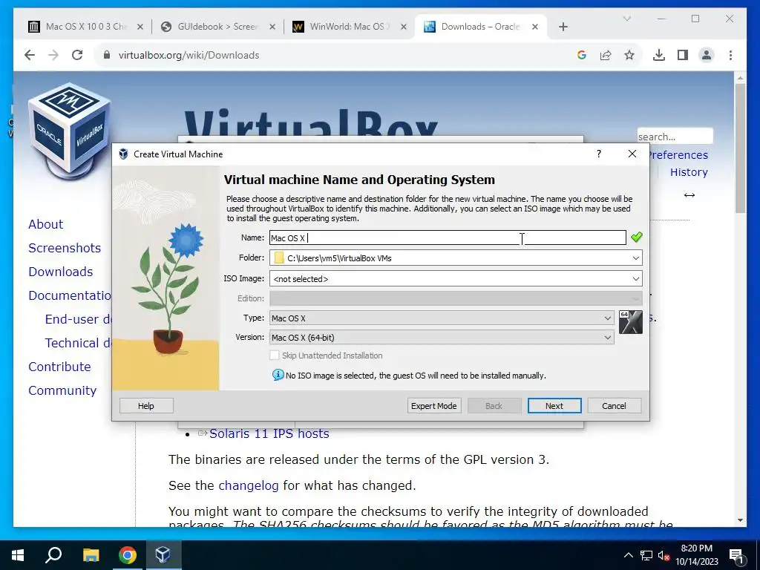Click the taskbar clock and date
The height and width of the screenshot is (570, 760).
(x=696, y=555)
